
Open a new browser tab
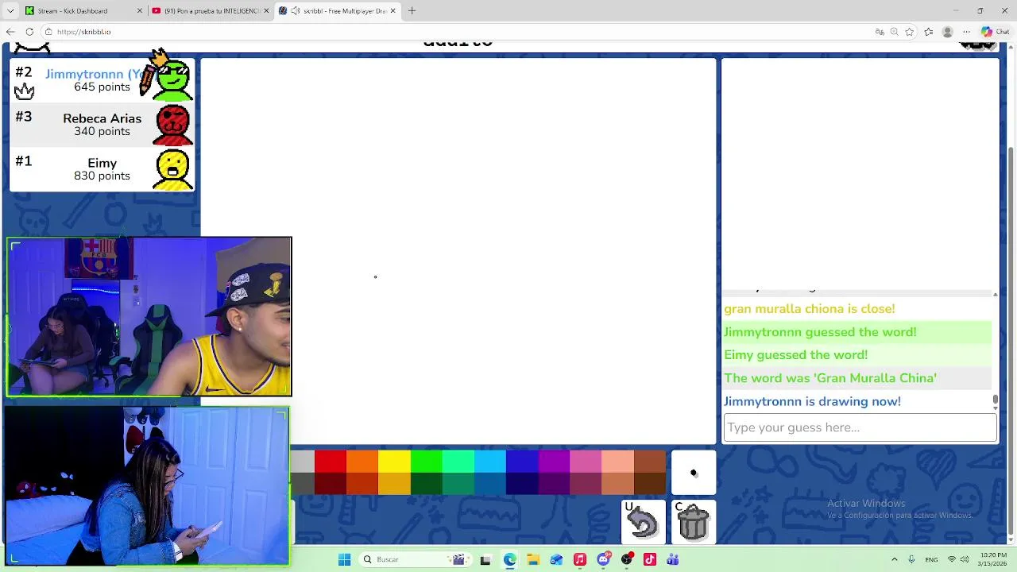(x=412, y=11)
